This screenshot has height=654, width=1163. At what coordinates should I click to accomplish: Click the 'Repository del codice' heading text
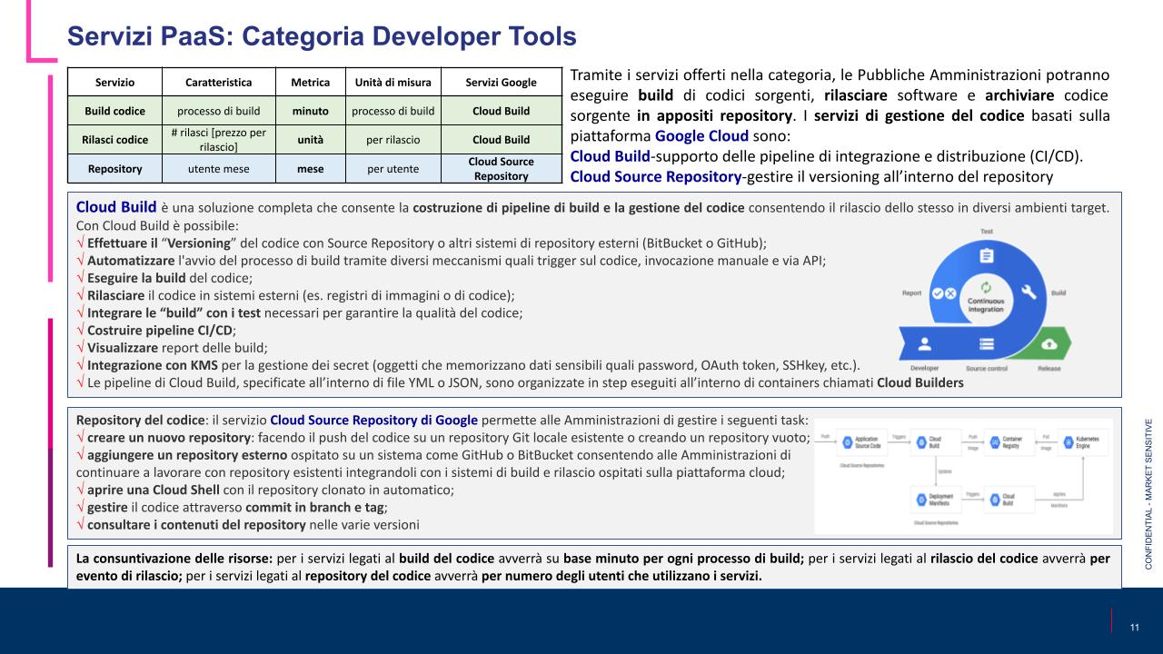pos(144,420)
